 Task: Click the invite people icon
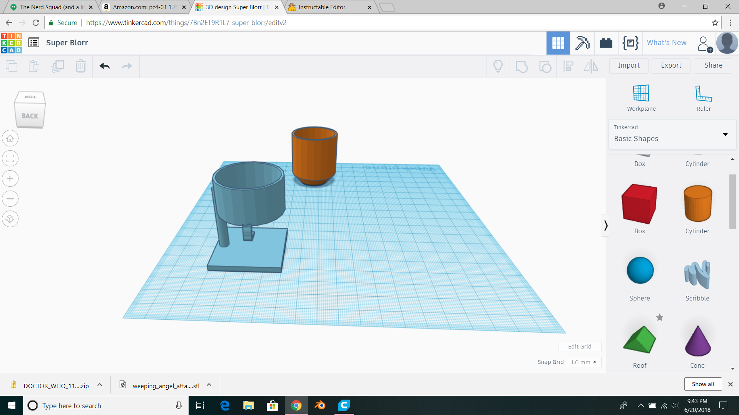click(x=704, y=44)
